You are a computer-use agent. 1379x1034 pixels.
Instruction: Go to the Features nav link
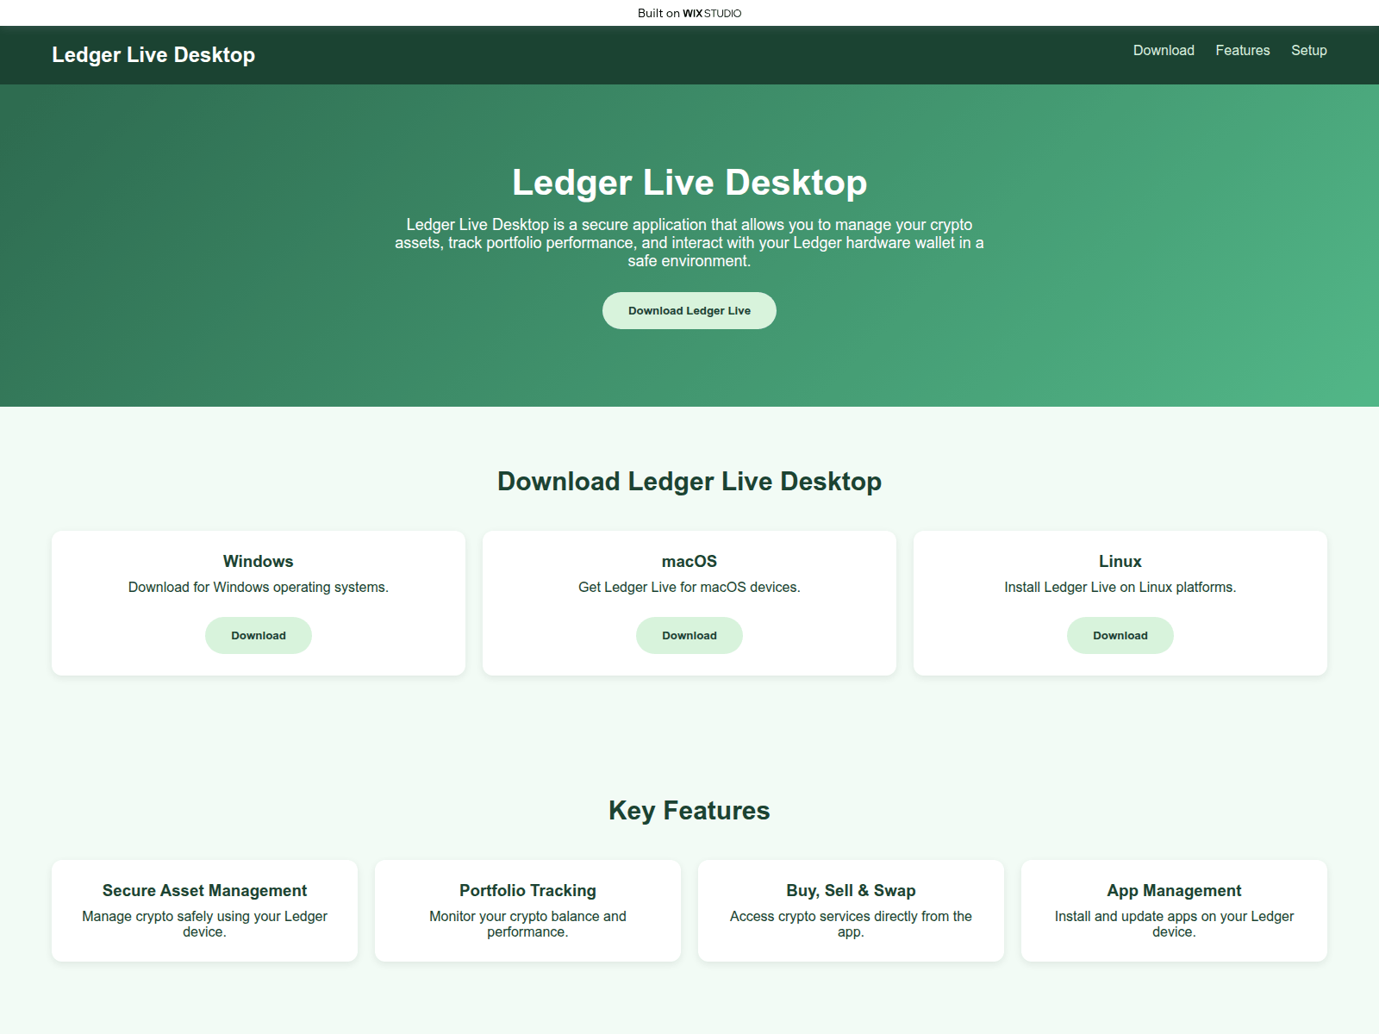coord(1243,50)
